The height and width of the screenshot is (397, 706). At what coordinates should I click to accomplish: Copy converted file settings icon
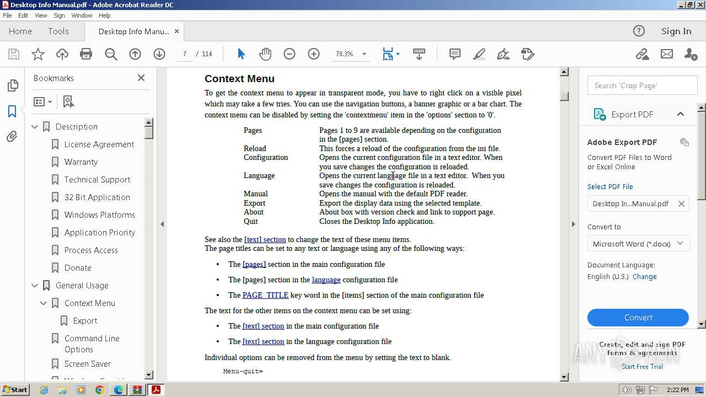pos(684,142)
